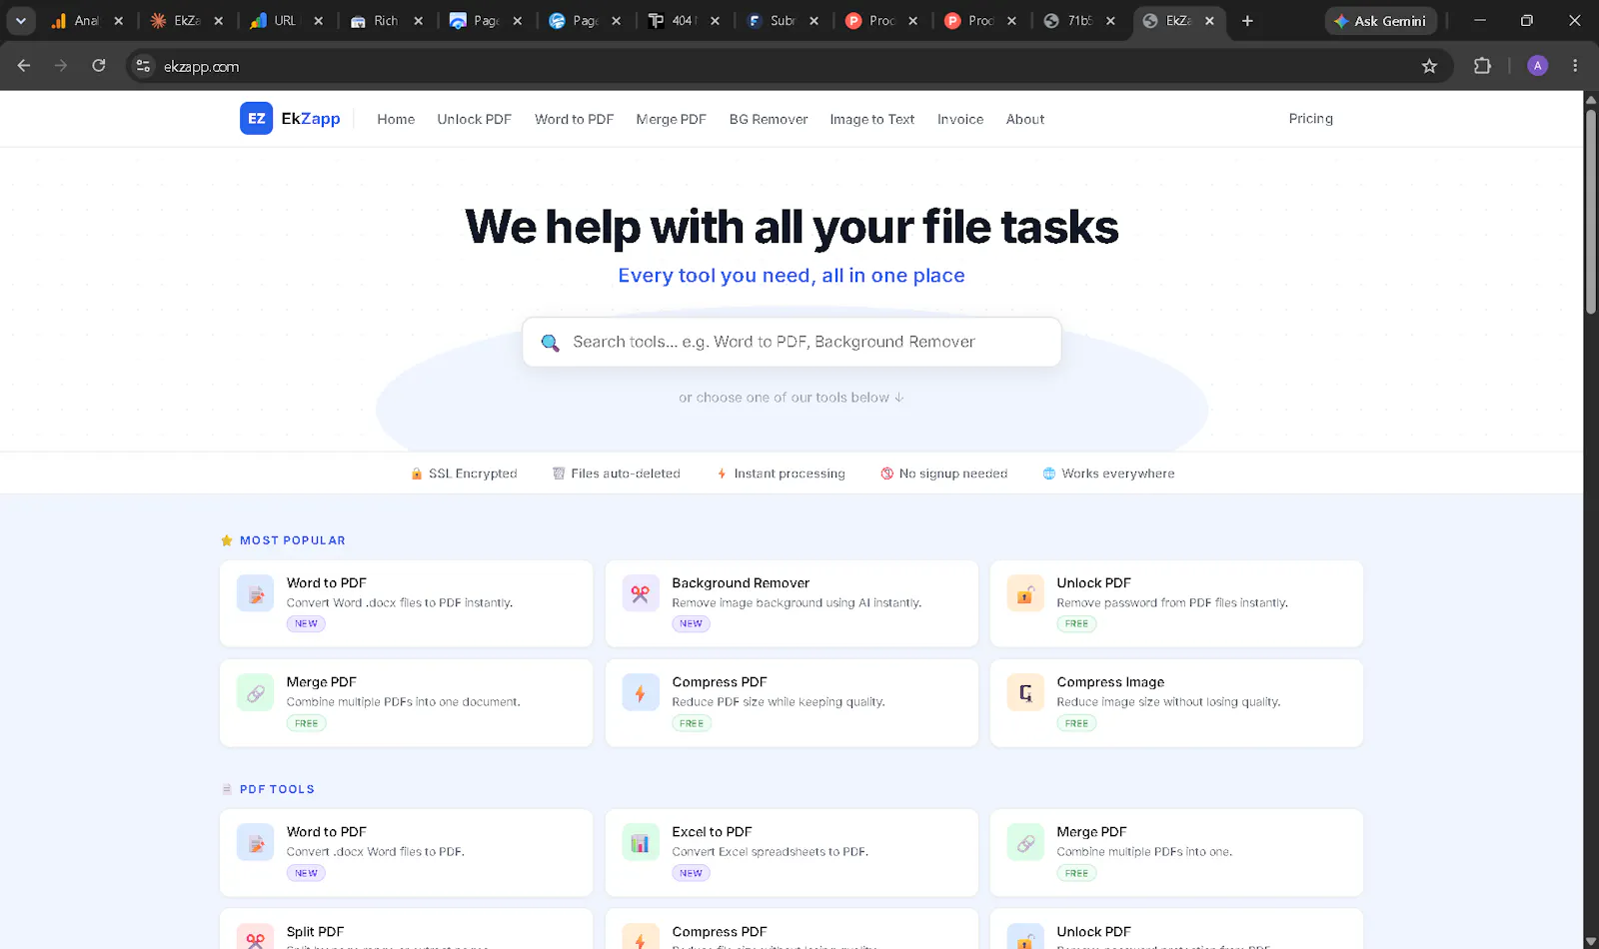Click the Instant processing bolt icon
Screen dimensions: 1599x949
tap(722, 474)
